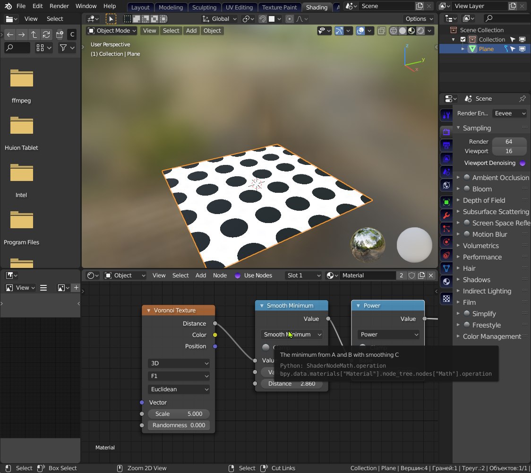Toggle X-ray view in 3D viewport
This screenshot has width=531, height=473.
[x=381, y=31]
